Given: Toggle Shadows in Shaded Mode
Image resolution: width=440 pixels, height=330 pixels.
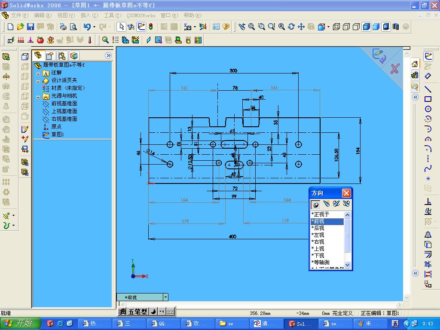Looking at the screenshot, I should tap(386, 27).
